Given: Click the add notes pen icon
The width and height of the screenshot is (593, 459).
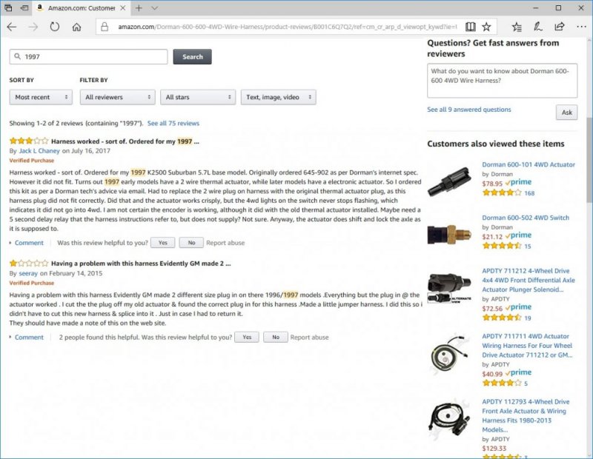Looking at the screenshot, I should click(x=538, y=27).
